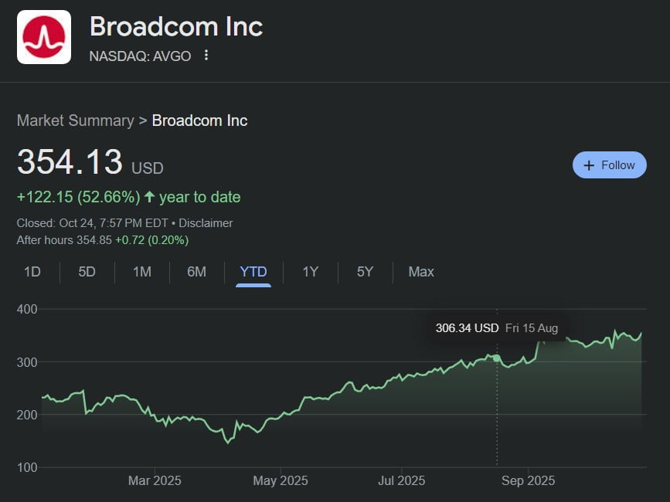Show the Max time range chart
This screenshot has width=670, height=502.
coord(421,272)
